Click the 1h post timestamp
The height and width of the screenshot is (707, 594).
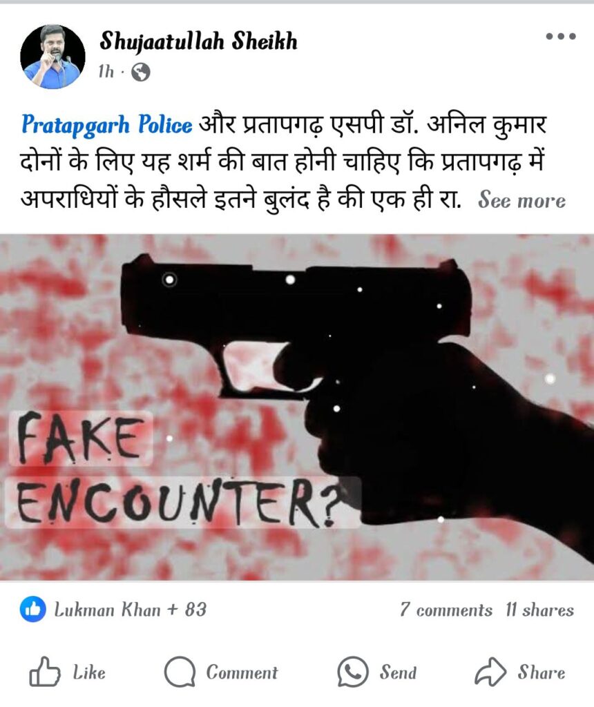pos(106,71)
